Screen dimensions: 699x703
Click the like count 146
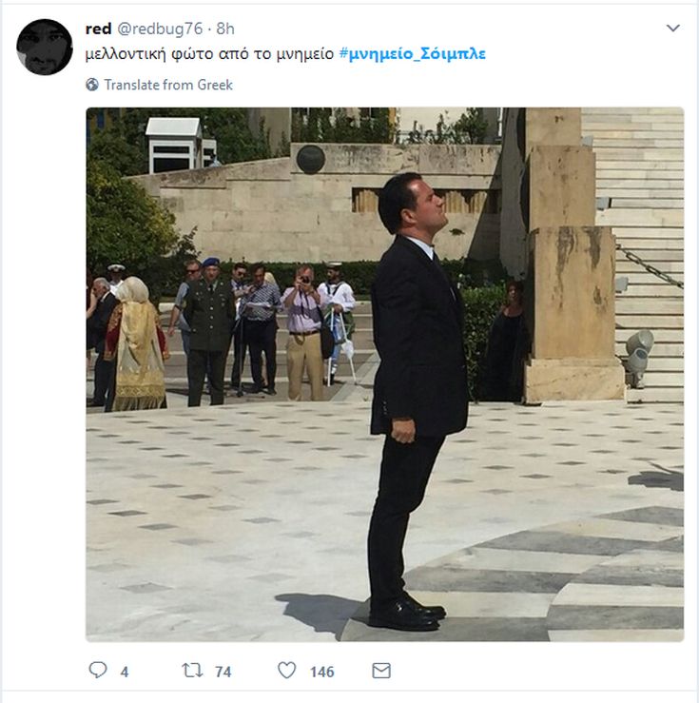(x=322, y=672)
